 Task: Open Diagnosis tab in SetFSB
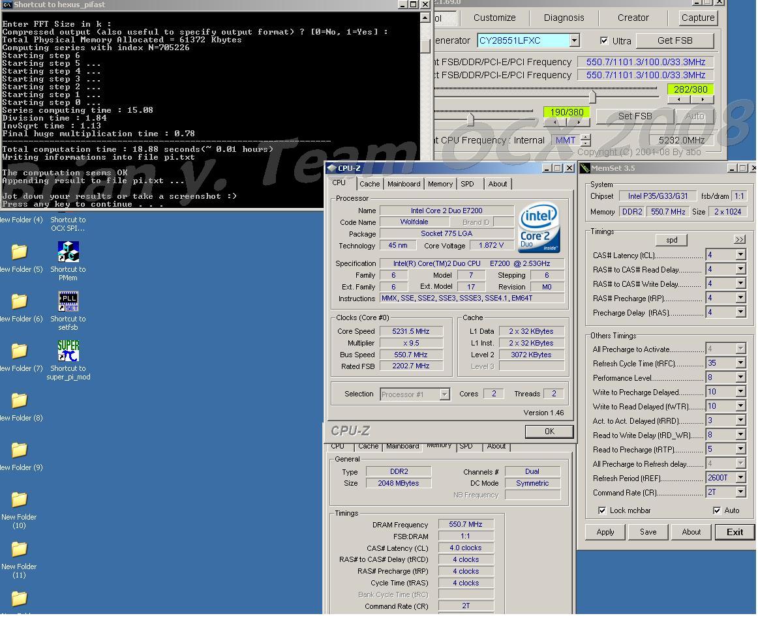pyautogui.click(x=564, y=18)
